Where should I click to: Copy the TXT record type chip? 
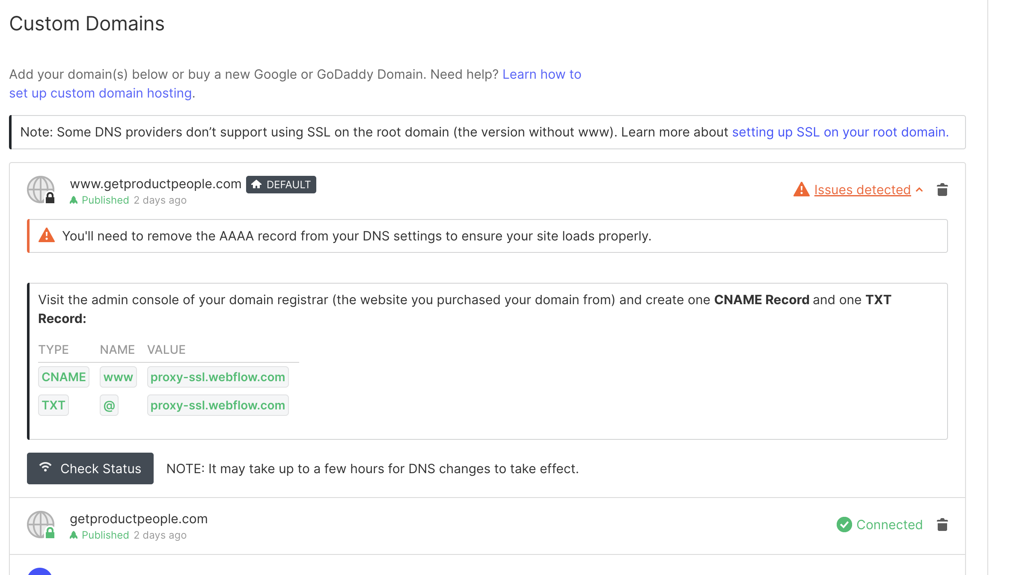(x=53, y=405)
